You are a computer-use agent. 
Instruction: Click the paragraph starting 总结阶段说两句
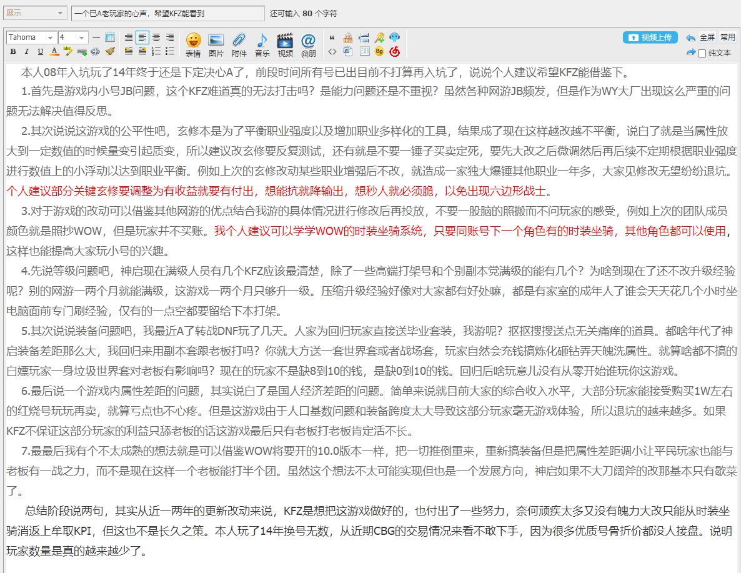[369, 531]
